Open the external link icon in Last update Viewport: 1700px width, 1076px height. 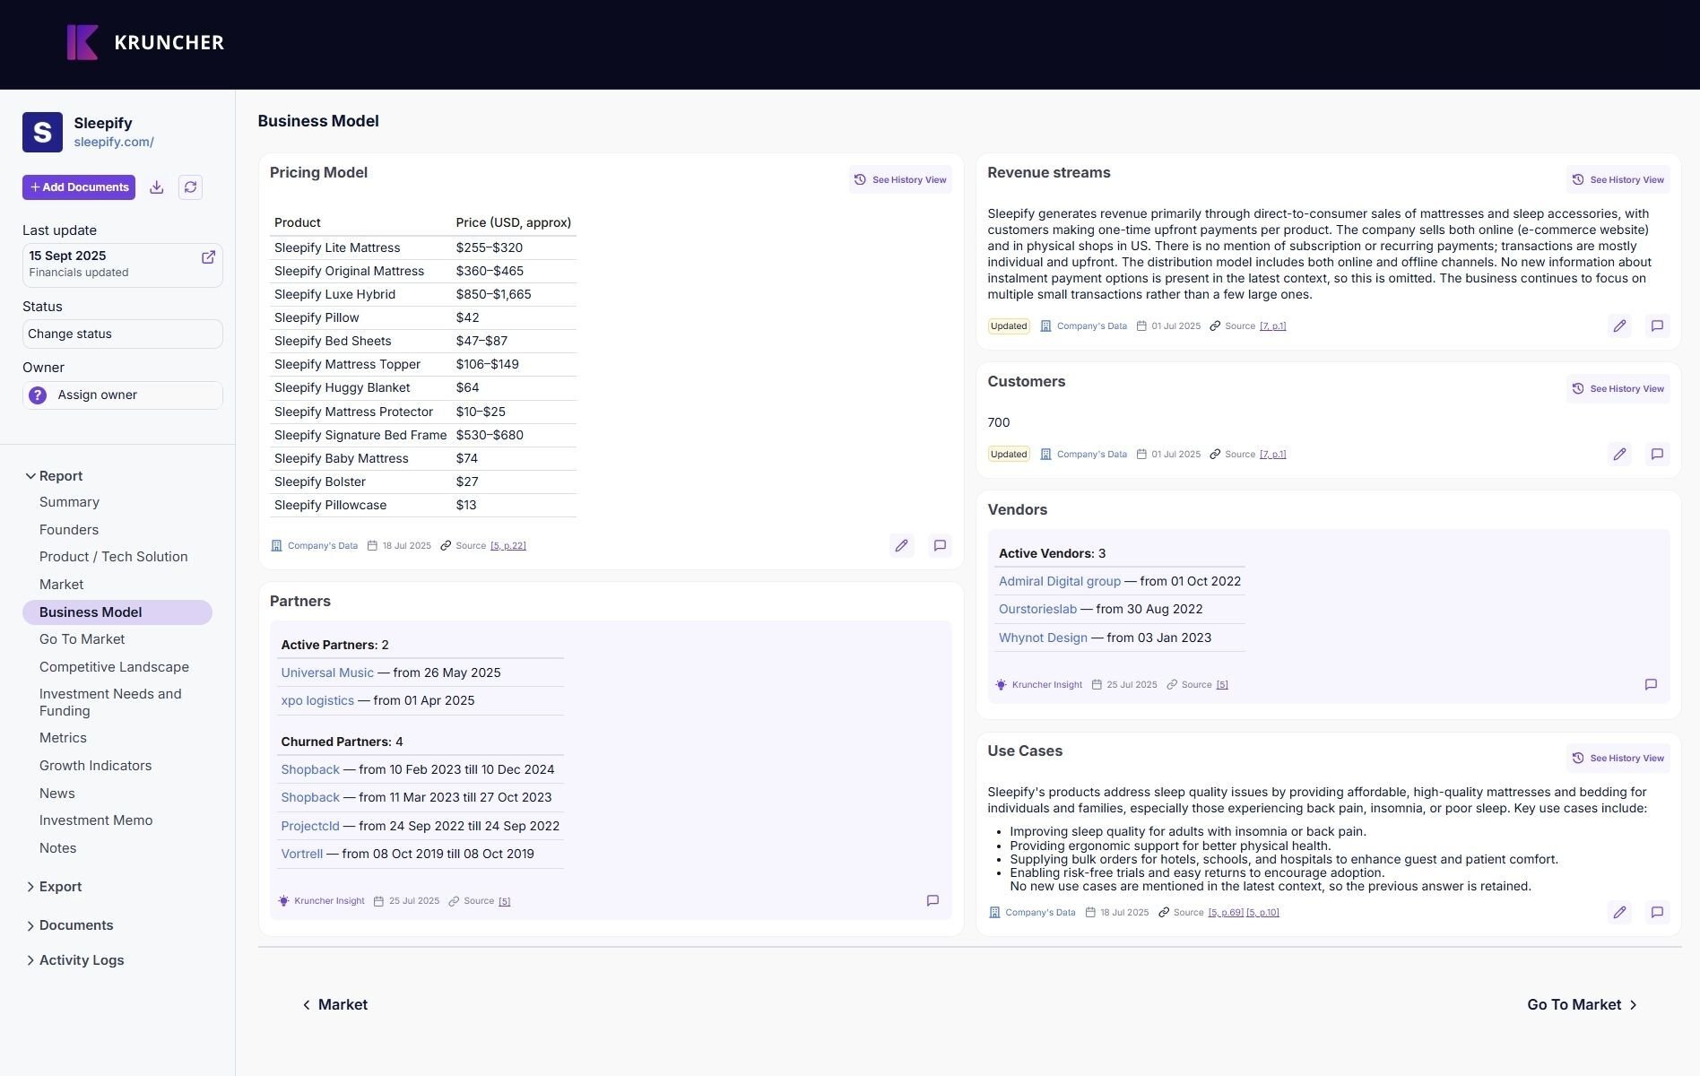click(208, 257)
